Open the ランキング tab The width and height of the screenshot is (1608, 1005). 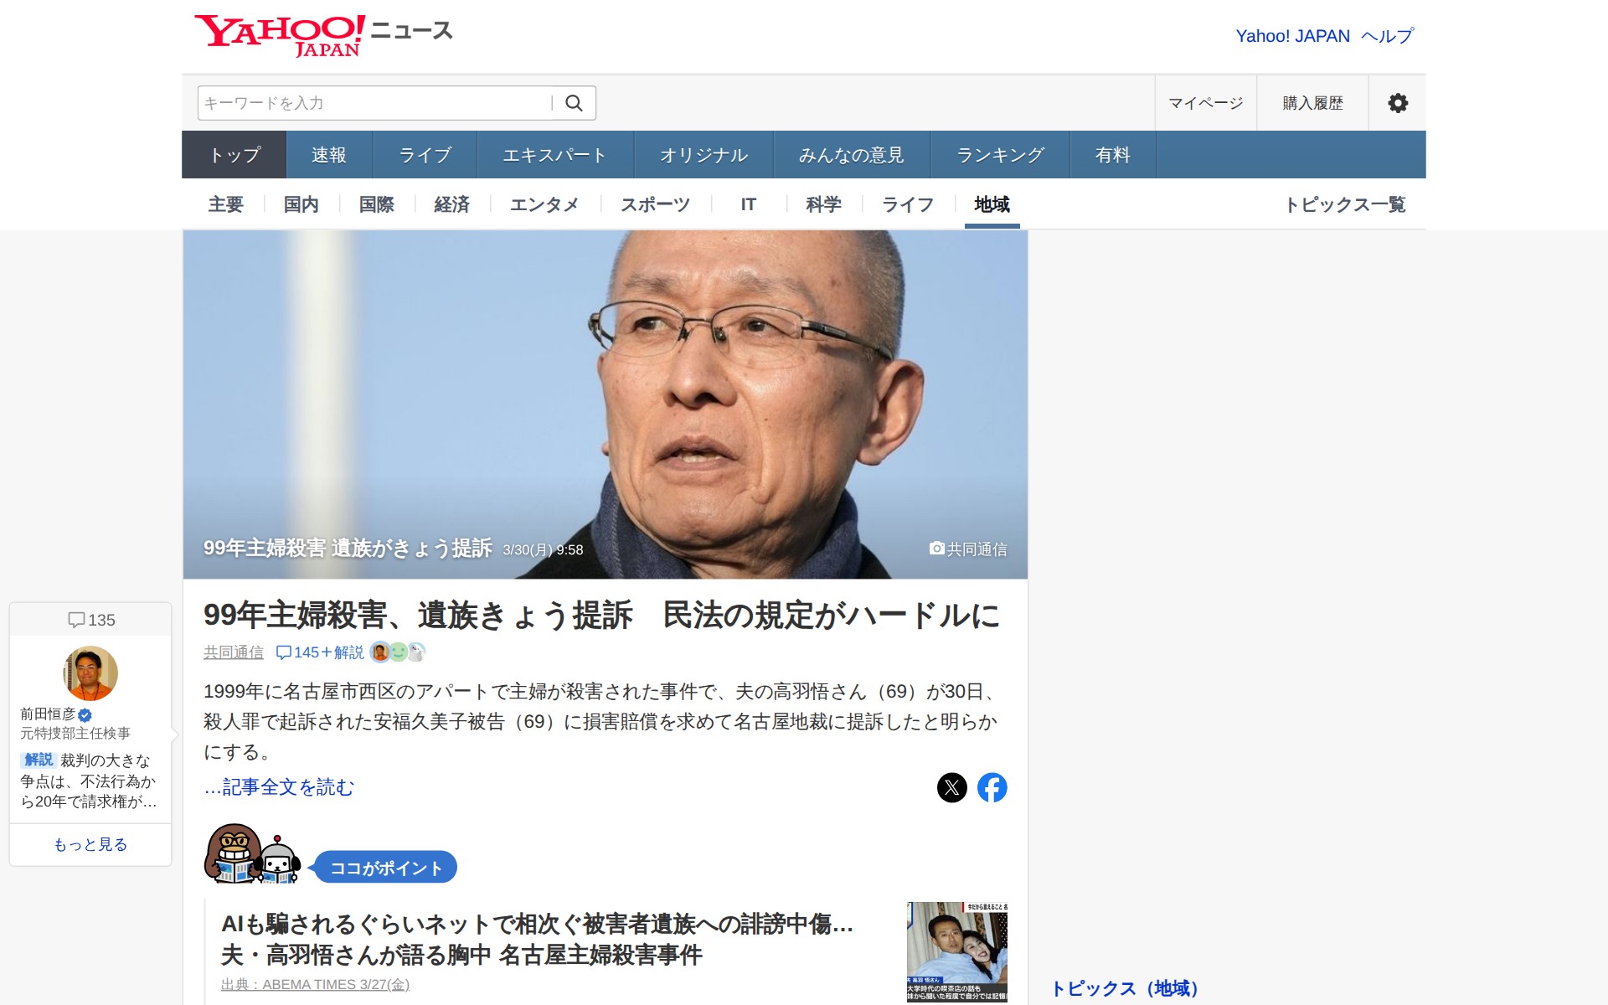(x=1000, y=155)
